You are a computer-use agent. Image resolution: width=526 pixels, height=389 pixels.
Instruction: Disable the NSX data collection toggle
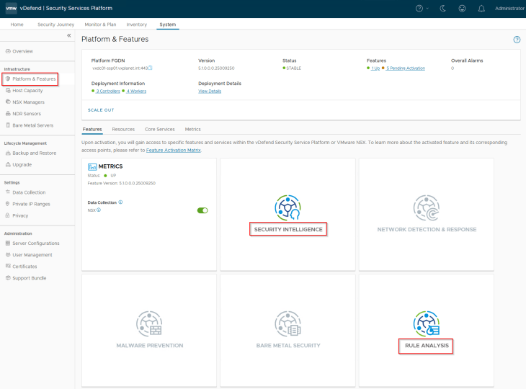click(202, 210)
